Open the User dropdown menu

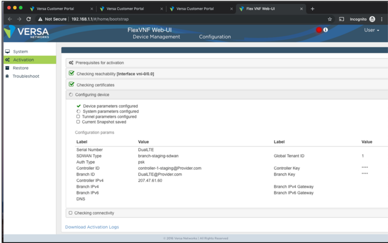pyautogui.click(x=371, y=30)
